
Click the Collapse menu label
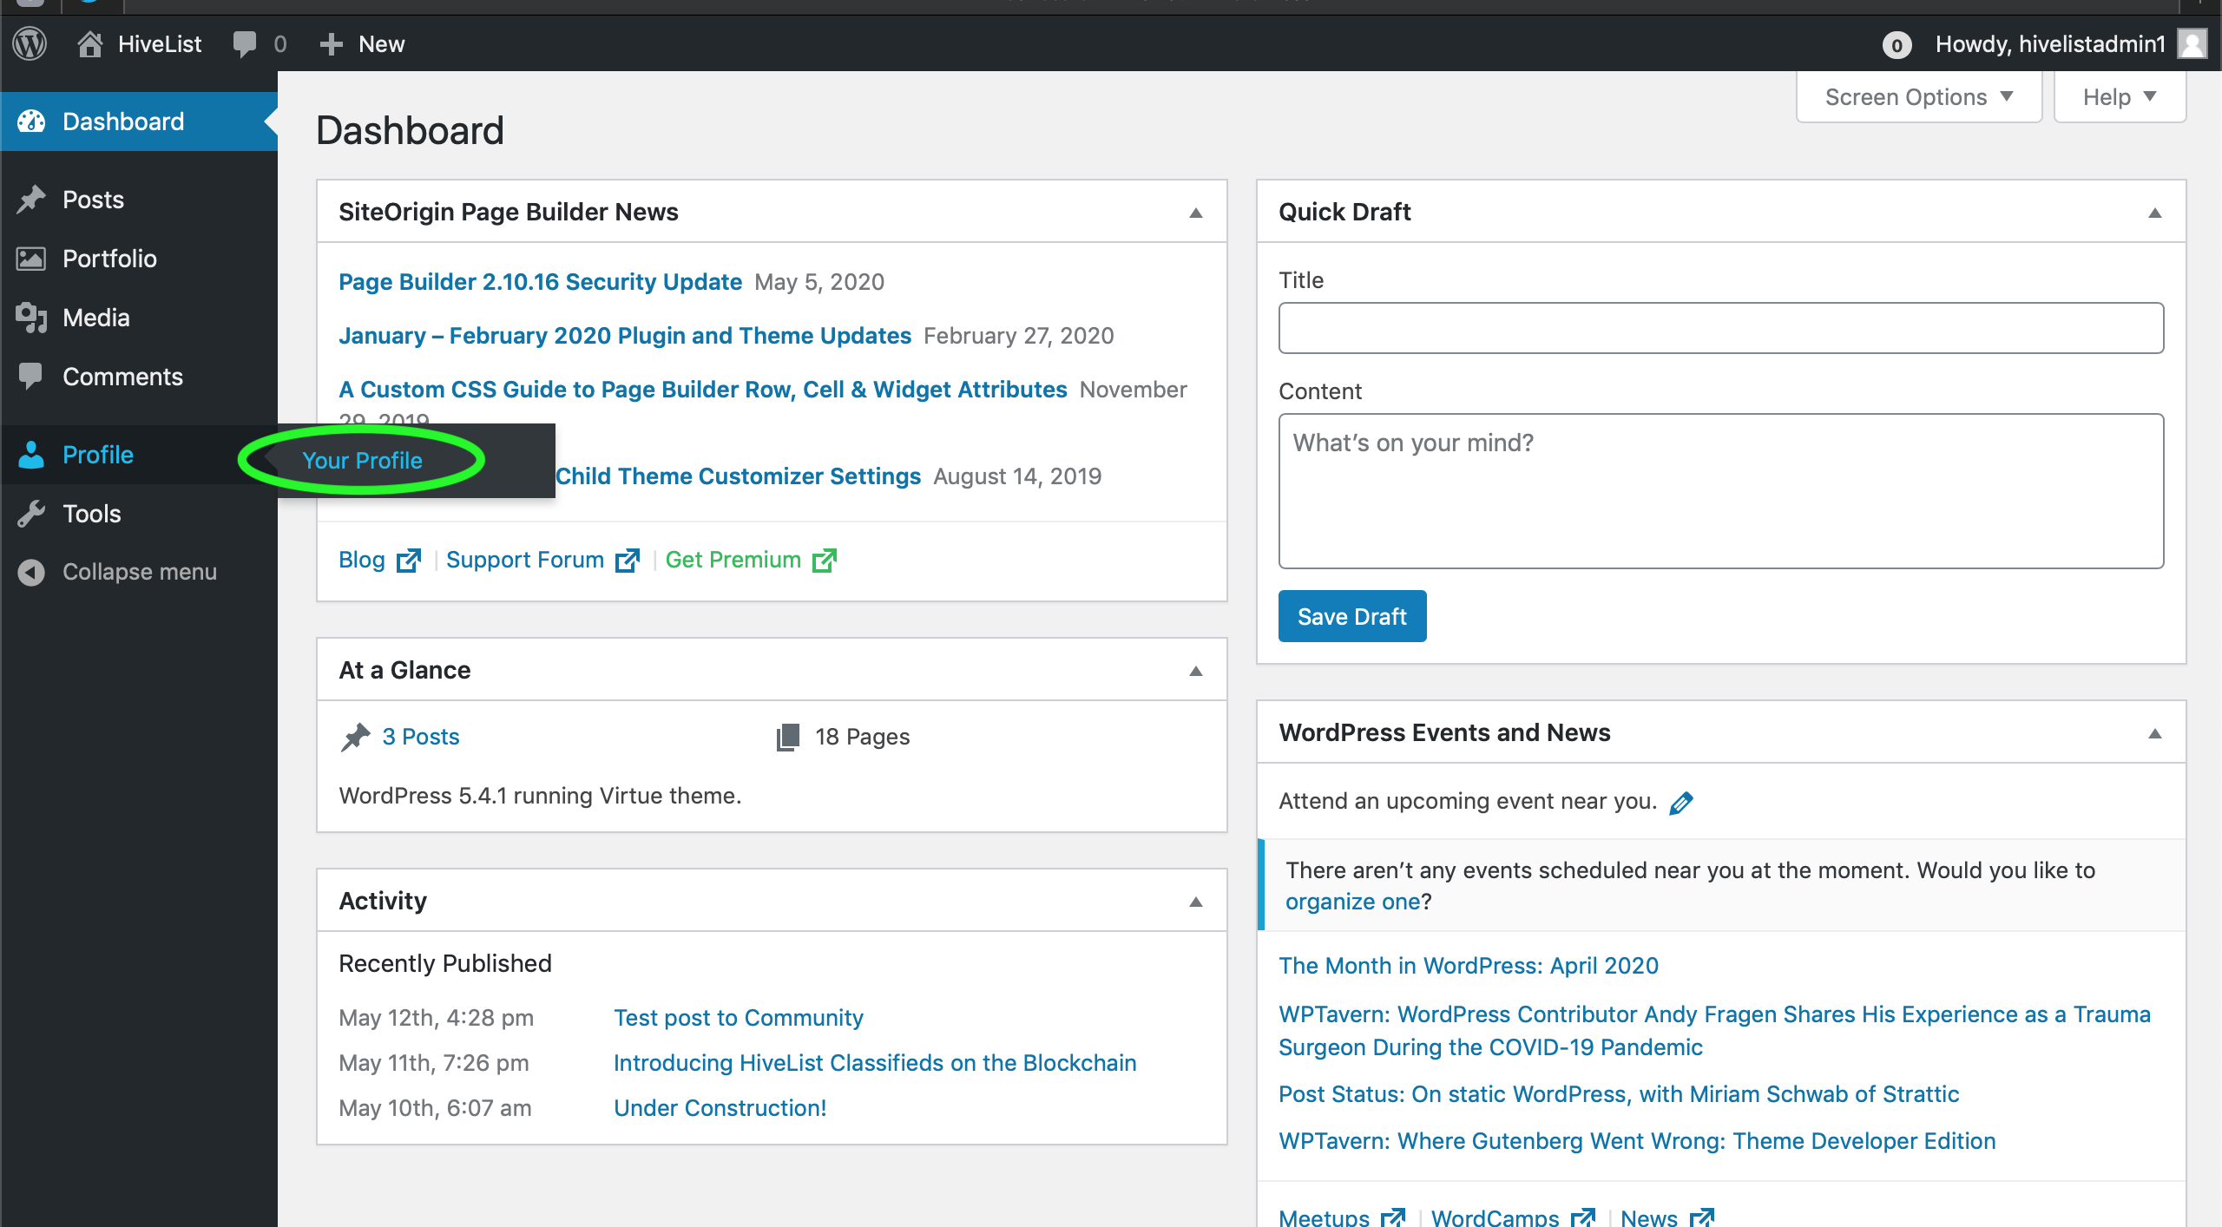point(140,572)
